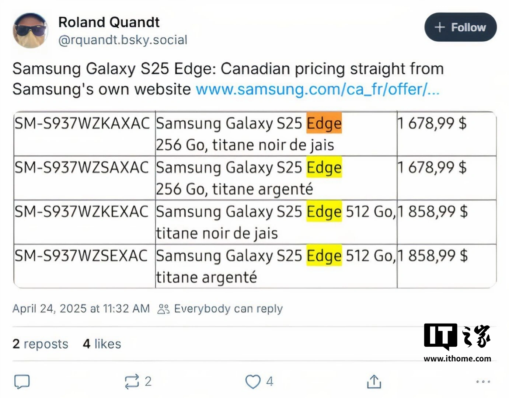View the 2 reposts list
This screenshot has width=509, height=398.
pyautogui.click(x=41, y=344)
